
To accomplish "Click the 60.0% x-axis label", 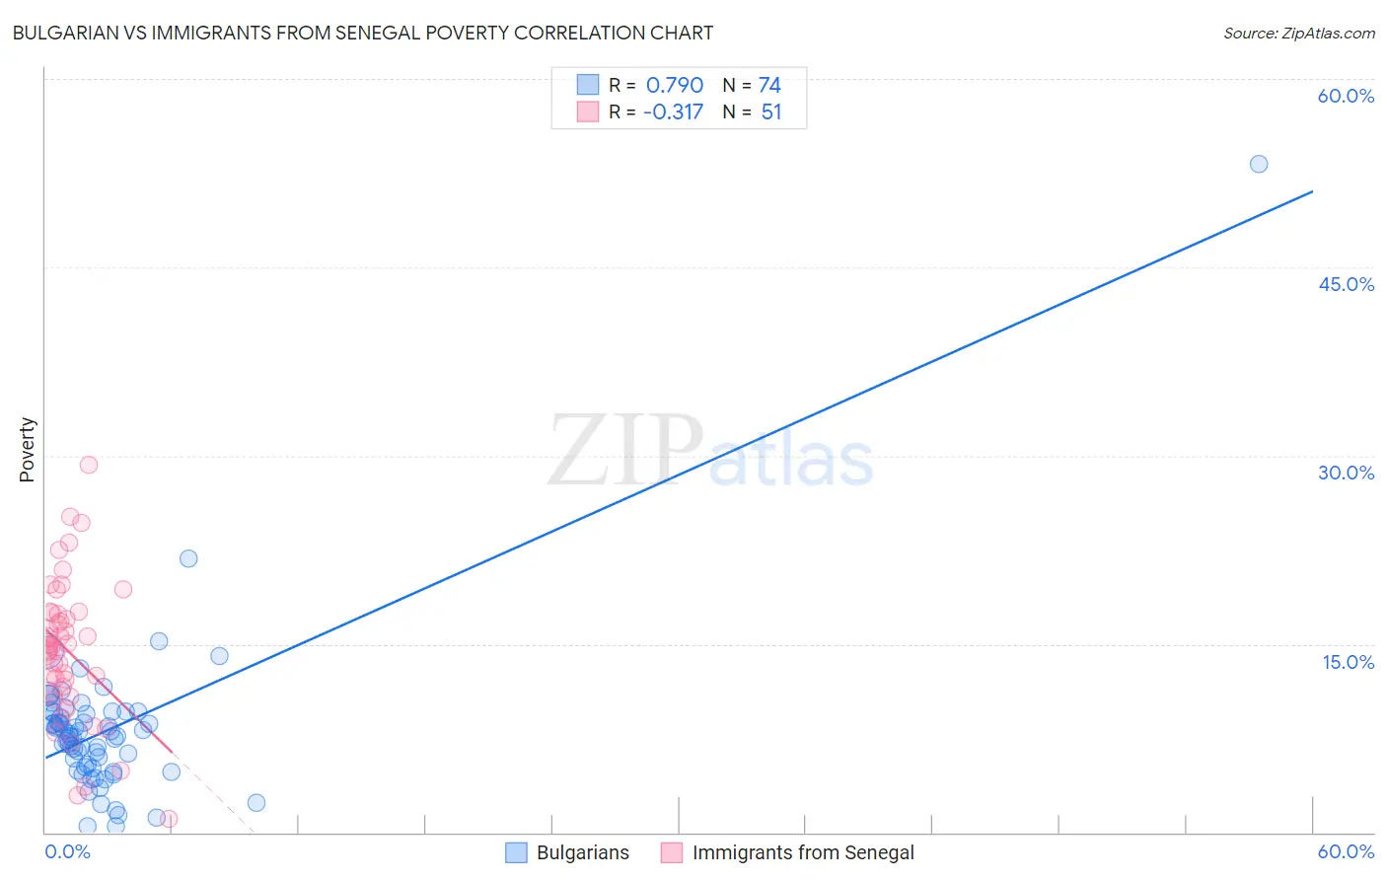I will pos(1346,851).
